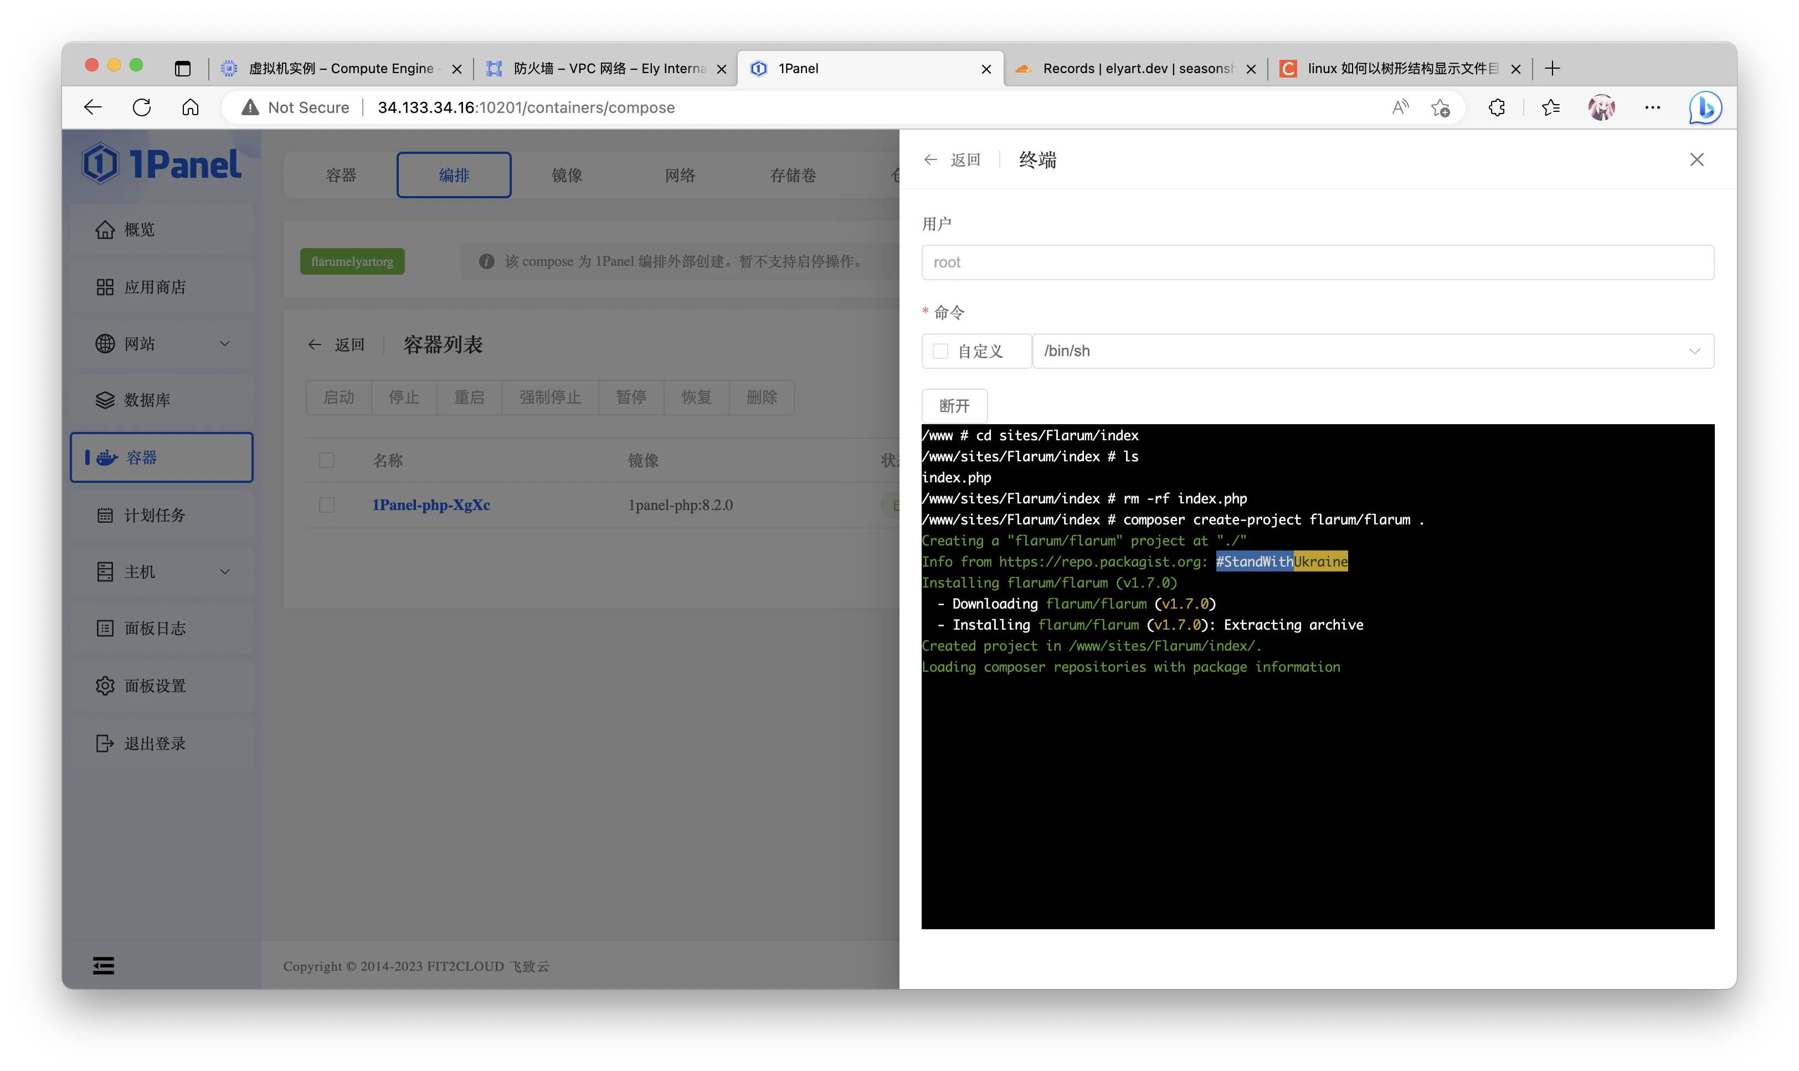Open 数据库 database in sidebar

[162, 400]
